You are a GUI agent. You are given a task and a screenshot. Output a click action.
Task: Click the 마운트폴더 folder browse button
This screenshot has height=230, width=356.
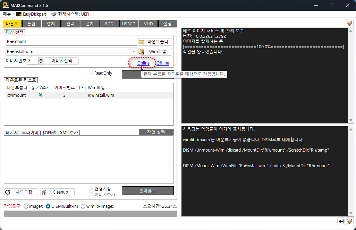155,42
